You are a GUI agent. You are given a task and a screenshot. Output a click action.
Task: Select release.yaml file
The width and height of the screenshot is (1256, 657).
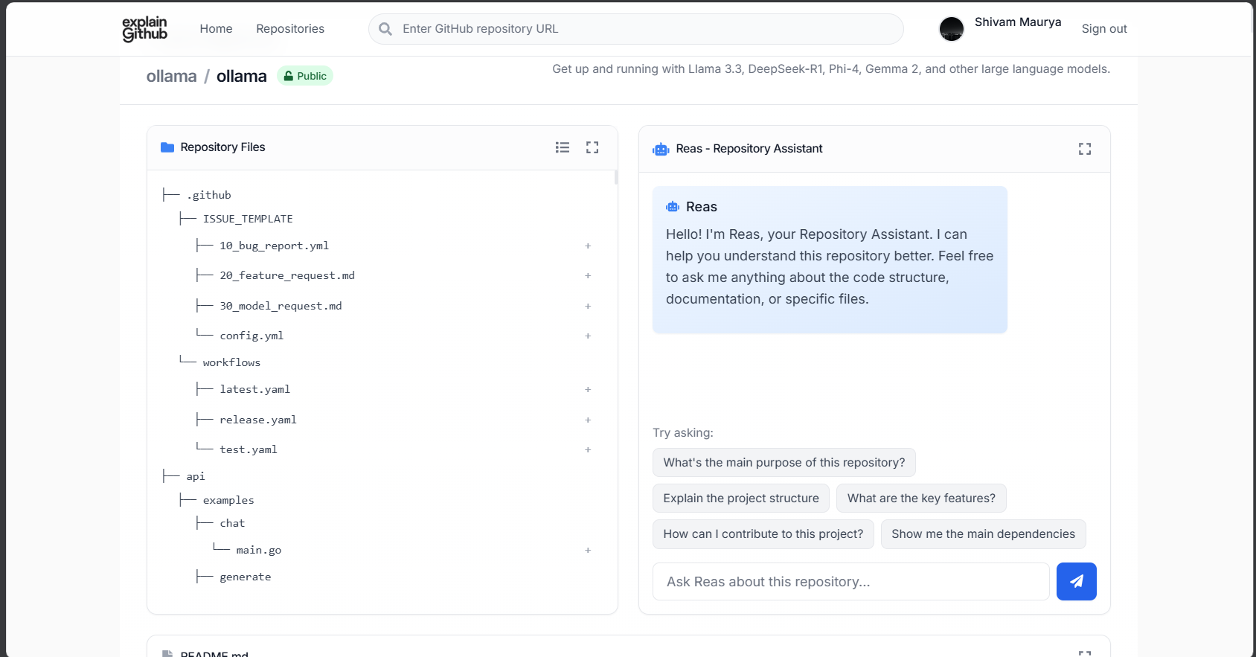258,420
